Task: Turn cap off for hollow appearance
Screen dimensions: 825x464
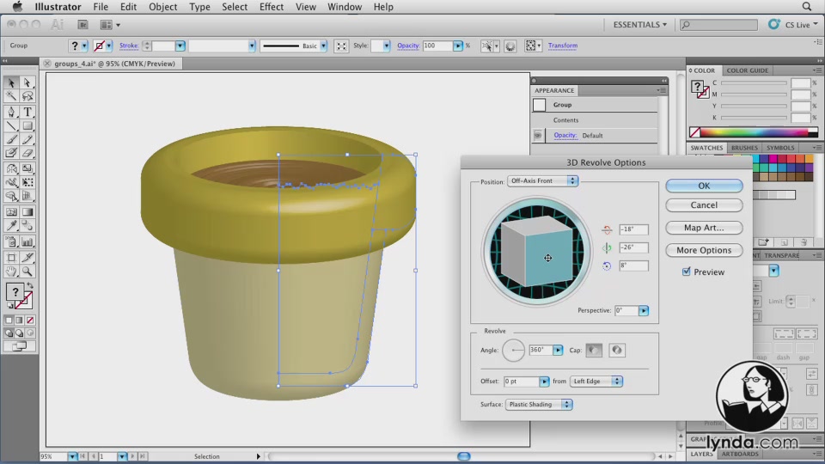Action: (617, 350)
